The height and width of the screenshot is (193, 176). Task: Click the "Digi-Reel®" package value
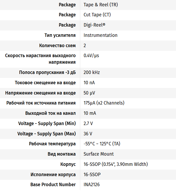94,25
